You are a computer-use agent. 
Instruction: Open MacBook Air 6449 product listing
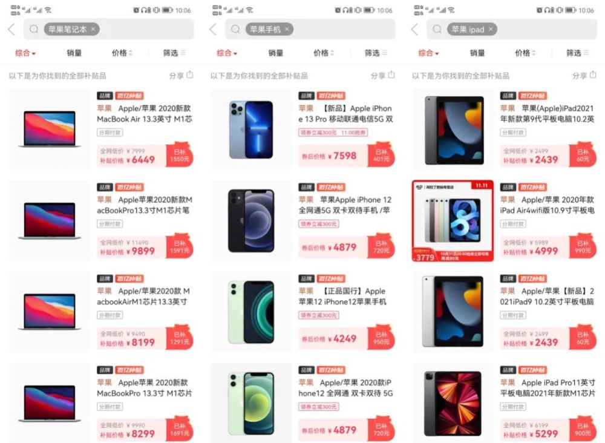pos(101,130)
